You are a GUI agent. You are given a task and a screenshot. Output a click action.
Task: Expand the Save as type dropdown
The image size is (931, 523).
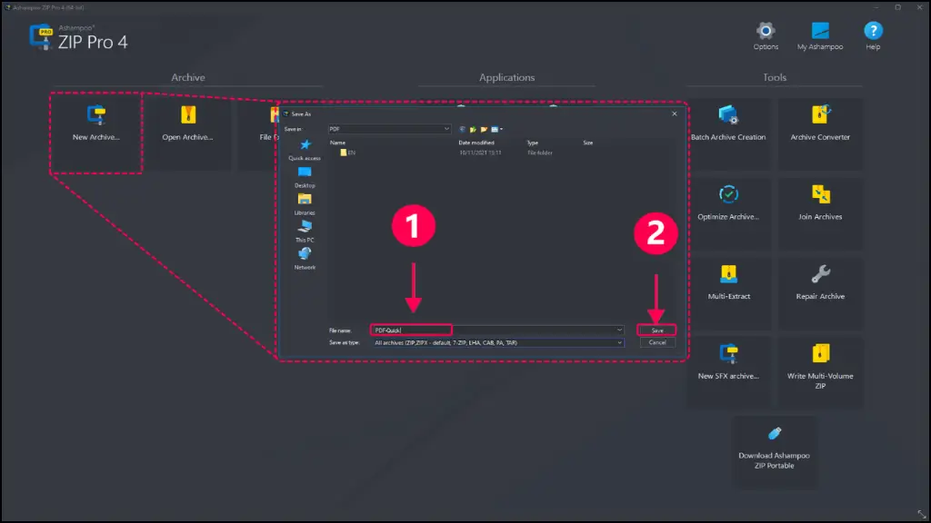(619, 342)
